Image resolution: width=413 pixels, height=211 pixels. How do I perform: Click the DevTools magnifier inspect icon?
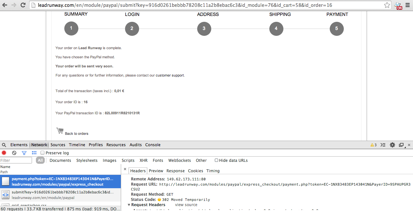[x=4, y=145]
